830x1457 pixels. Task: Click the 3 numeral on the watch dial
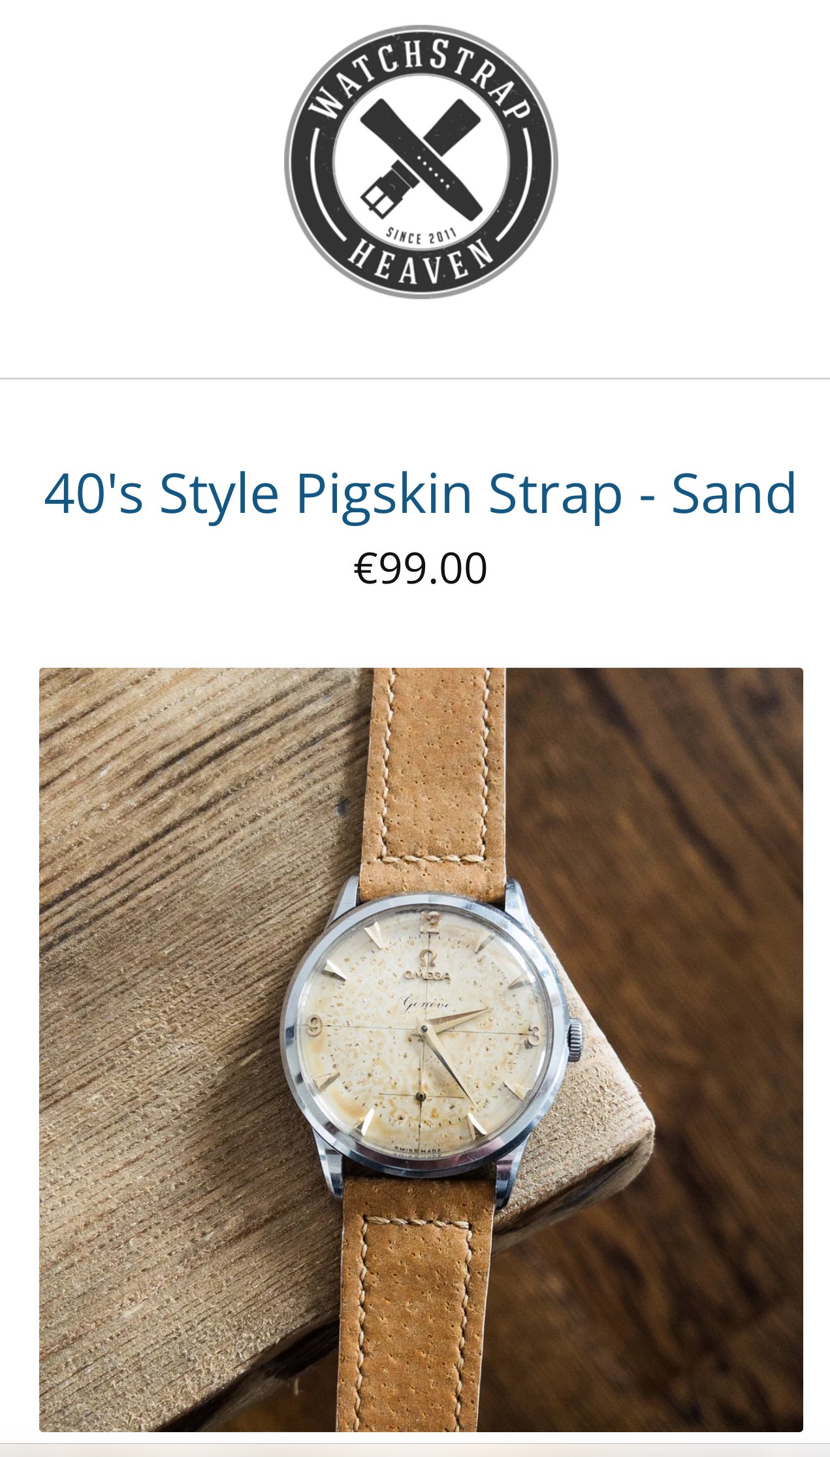pos(534,1036)
